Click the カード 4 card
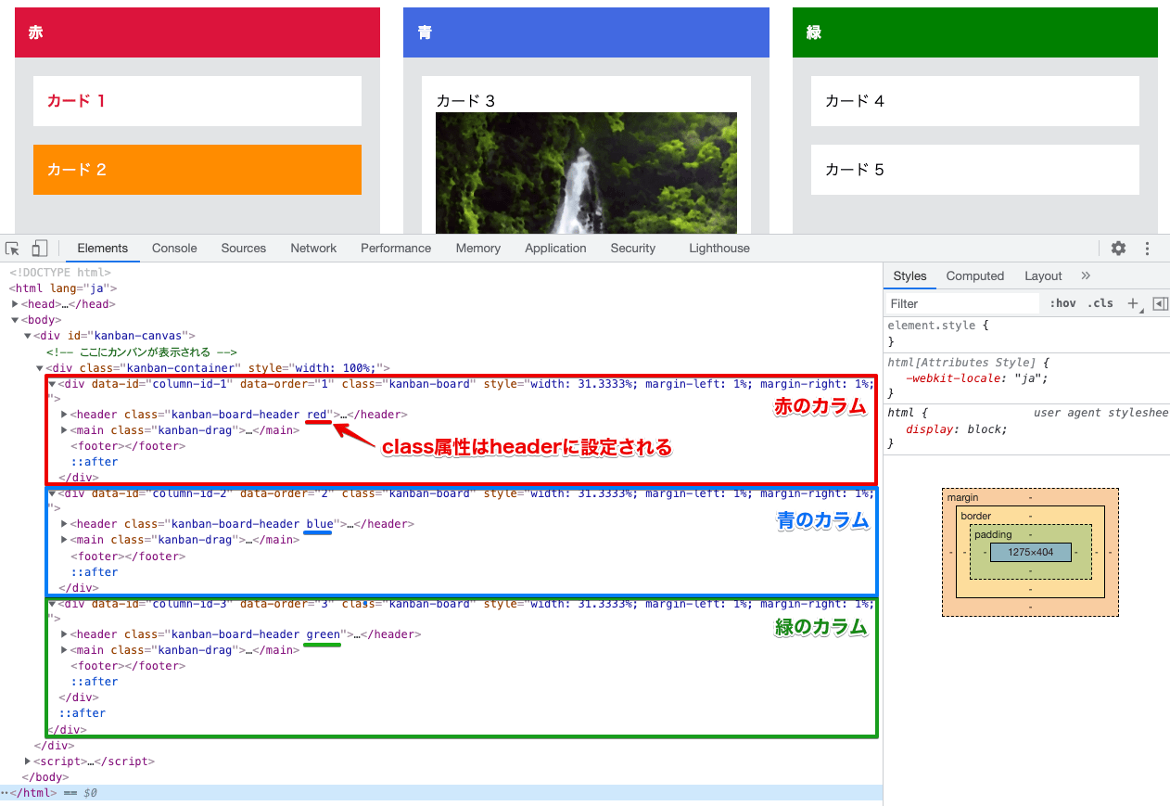 click(974, 101)
